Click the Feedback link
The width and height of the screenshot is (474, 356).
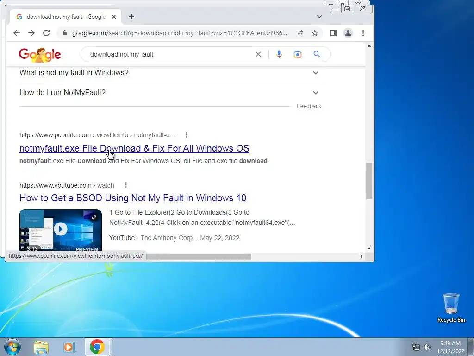point(309,106)
